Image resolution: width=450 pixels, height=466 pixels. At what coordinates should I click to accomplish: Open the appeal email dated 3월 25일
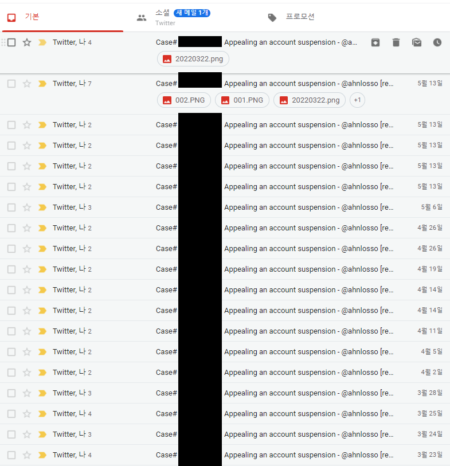pos(225,414)
